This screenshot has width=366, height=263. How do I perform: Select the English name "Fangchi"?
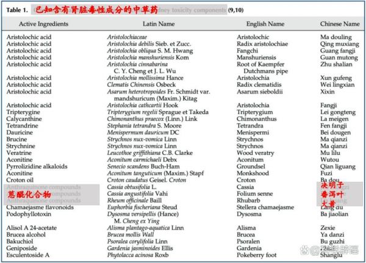pyautogui.click(x=248, y=51)
